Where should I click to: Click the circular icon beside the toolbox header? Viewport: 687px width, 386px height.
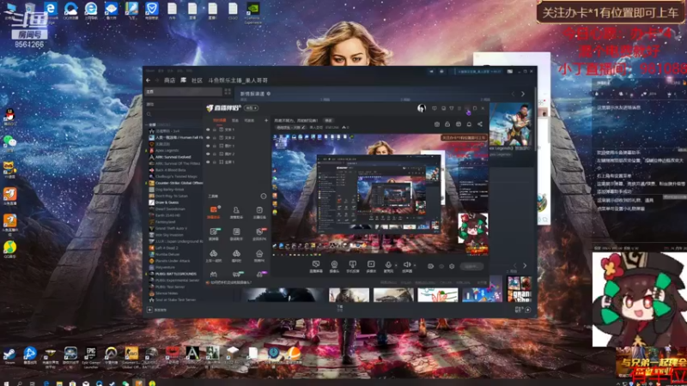[x=264, y=196]
